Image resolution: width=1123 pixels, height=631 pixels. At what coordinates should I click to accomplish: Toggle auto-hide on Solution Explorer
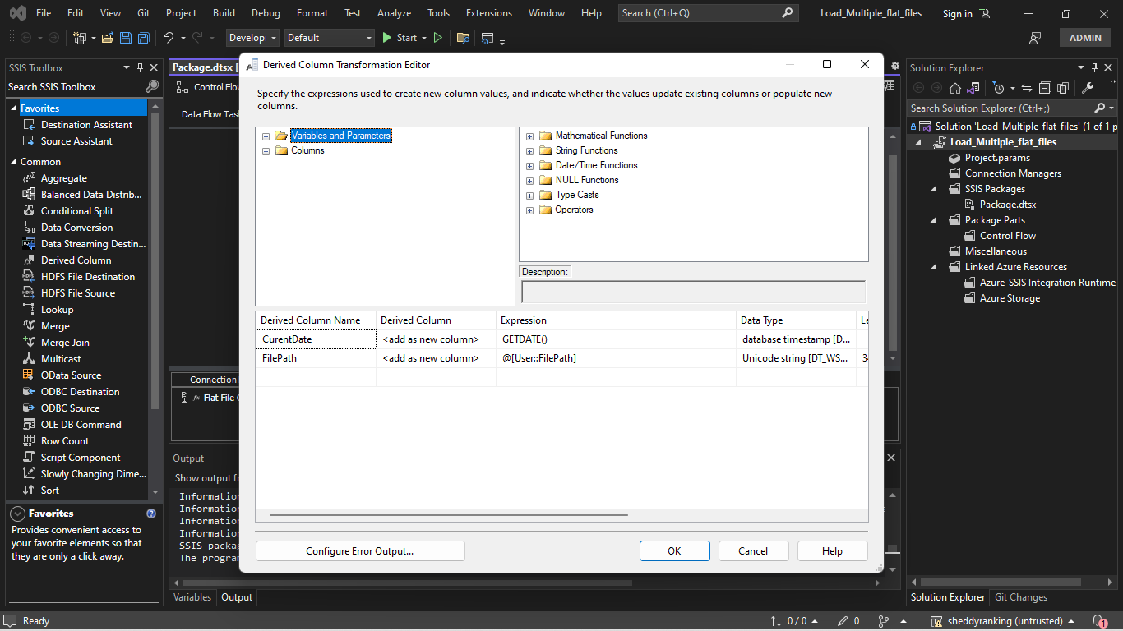[x=1096, y=67]
